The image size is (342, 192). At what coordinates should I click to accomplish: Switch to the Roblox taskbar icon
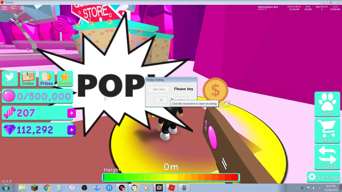tap(172, 188)
